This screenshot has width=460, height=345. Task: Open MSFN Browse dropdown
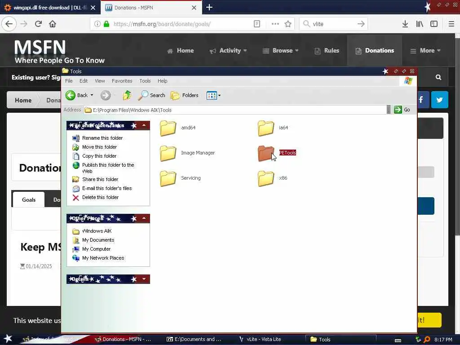[x=280, y=50]
